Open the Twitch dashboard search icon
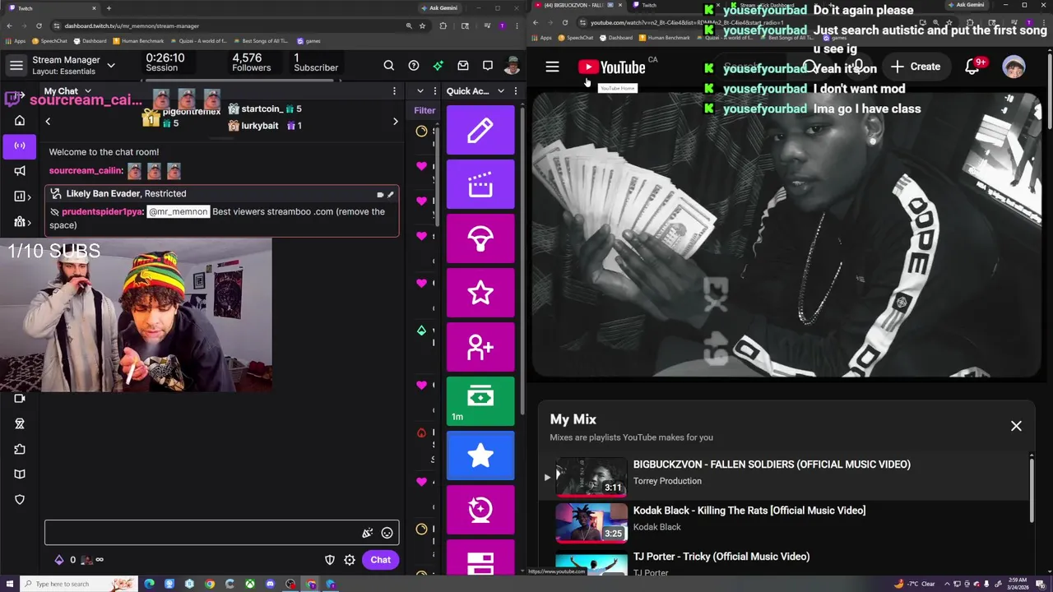The width and height of the screenshot is (1053, 592). tap(389, 66)
